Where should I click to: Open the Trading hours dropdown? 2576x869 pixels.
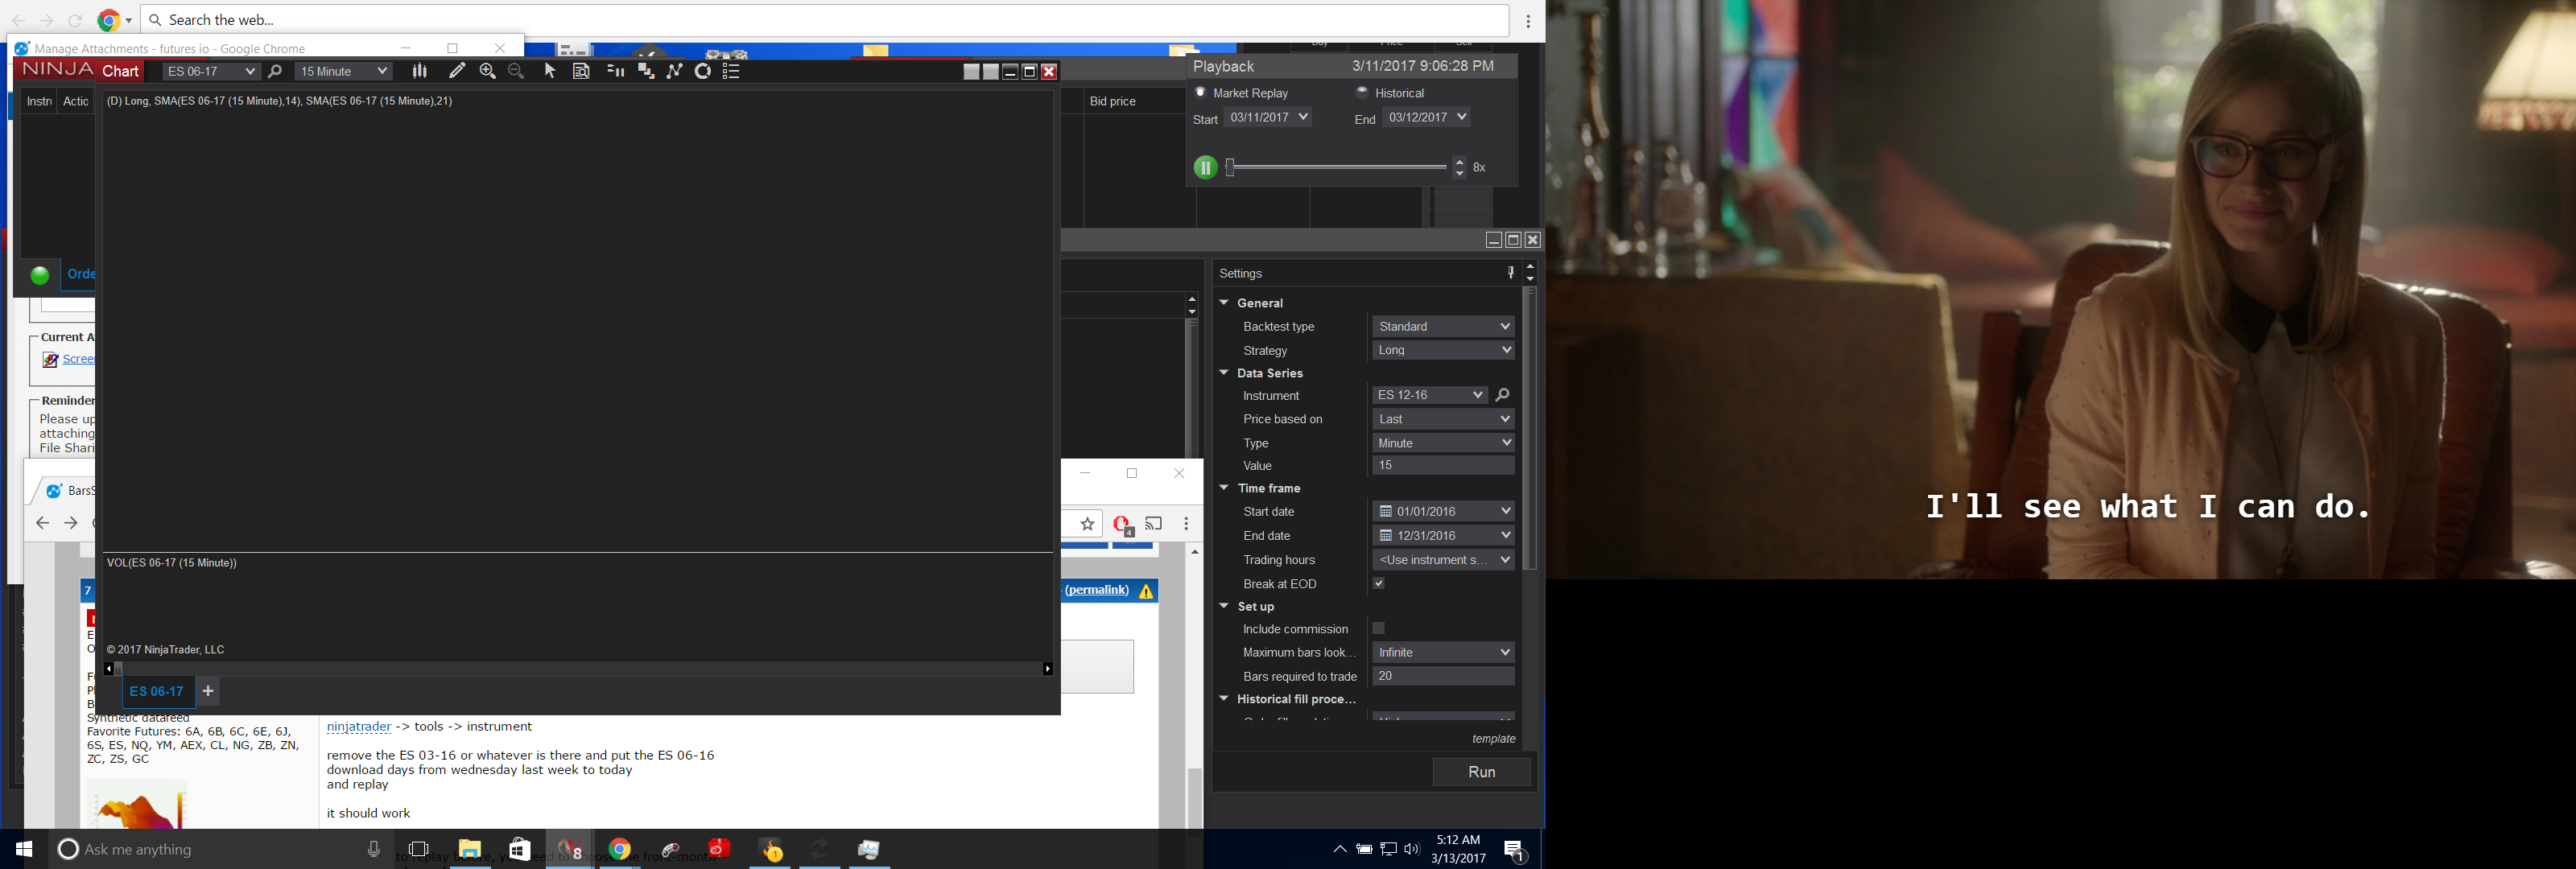1443,560
